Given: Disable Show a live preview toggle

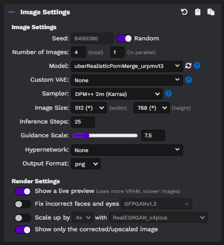Looking at the screenshot, I should [23, 191].
